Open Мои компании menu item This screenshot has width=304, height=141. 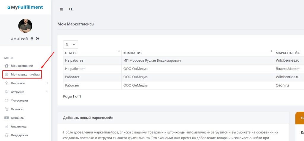click(x=22, y=66)
